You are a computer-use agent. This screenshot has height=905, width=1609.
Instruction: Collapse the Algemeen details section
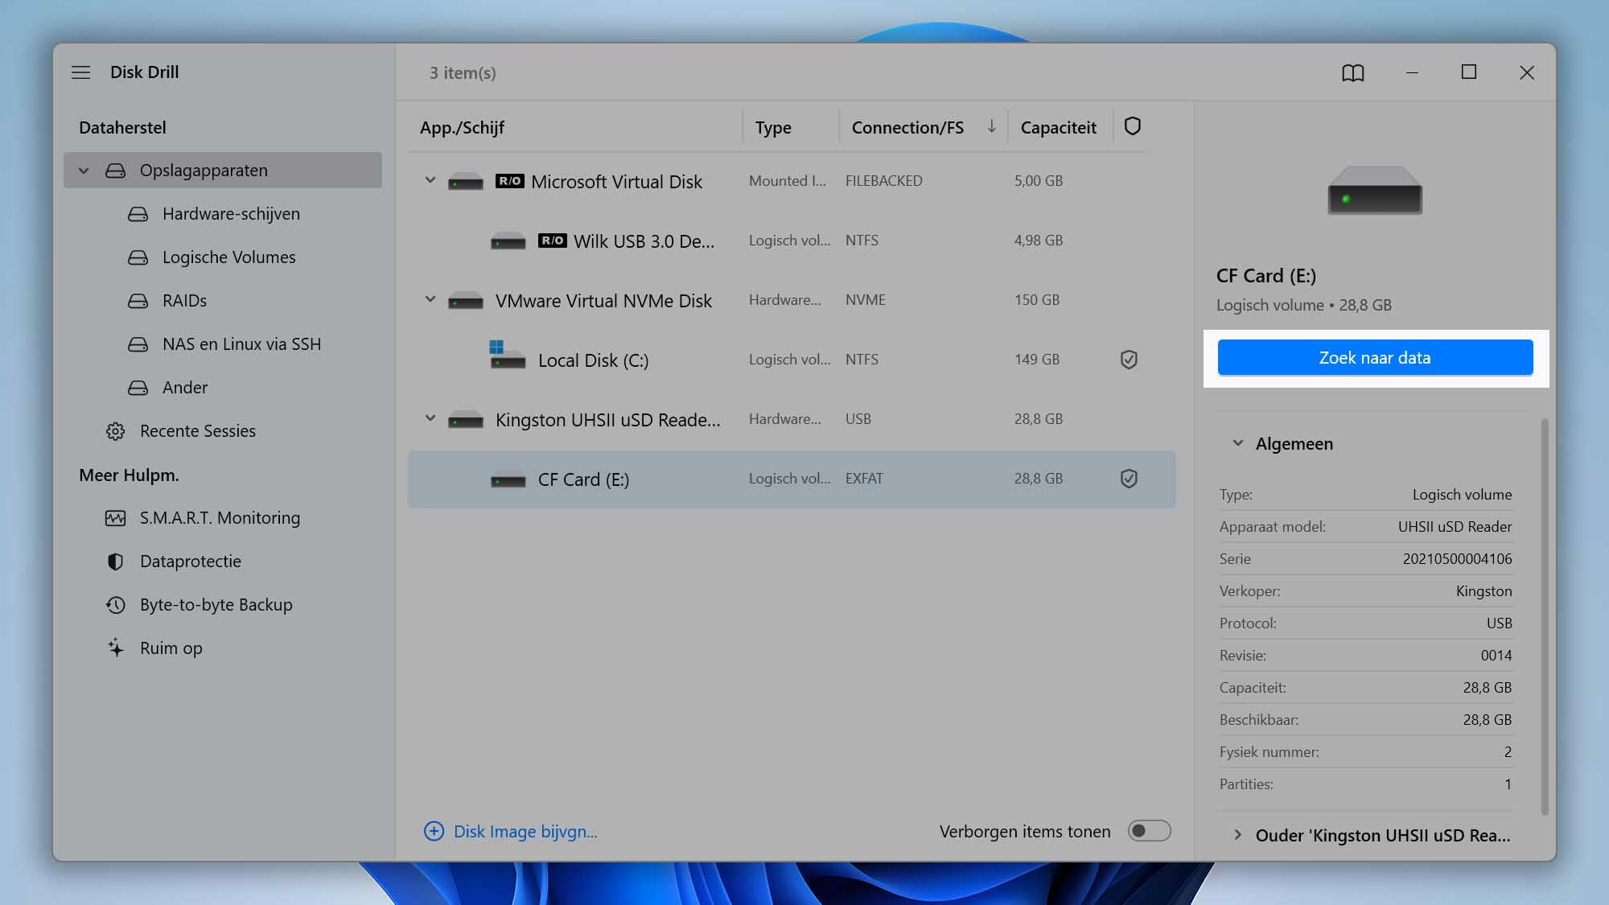coord(1238,443)
